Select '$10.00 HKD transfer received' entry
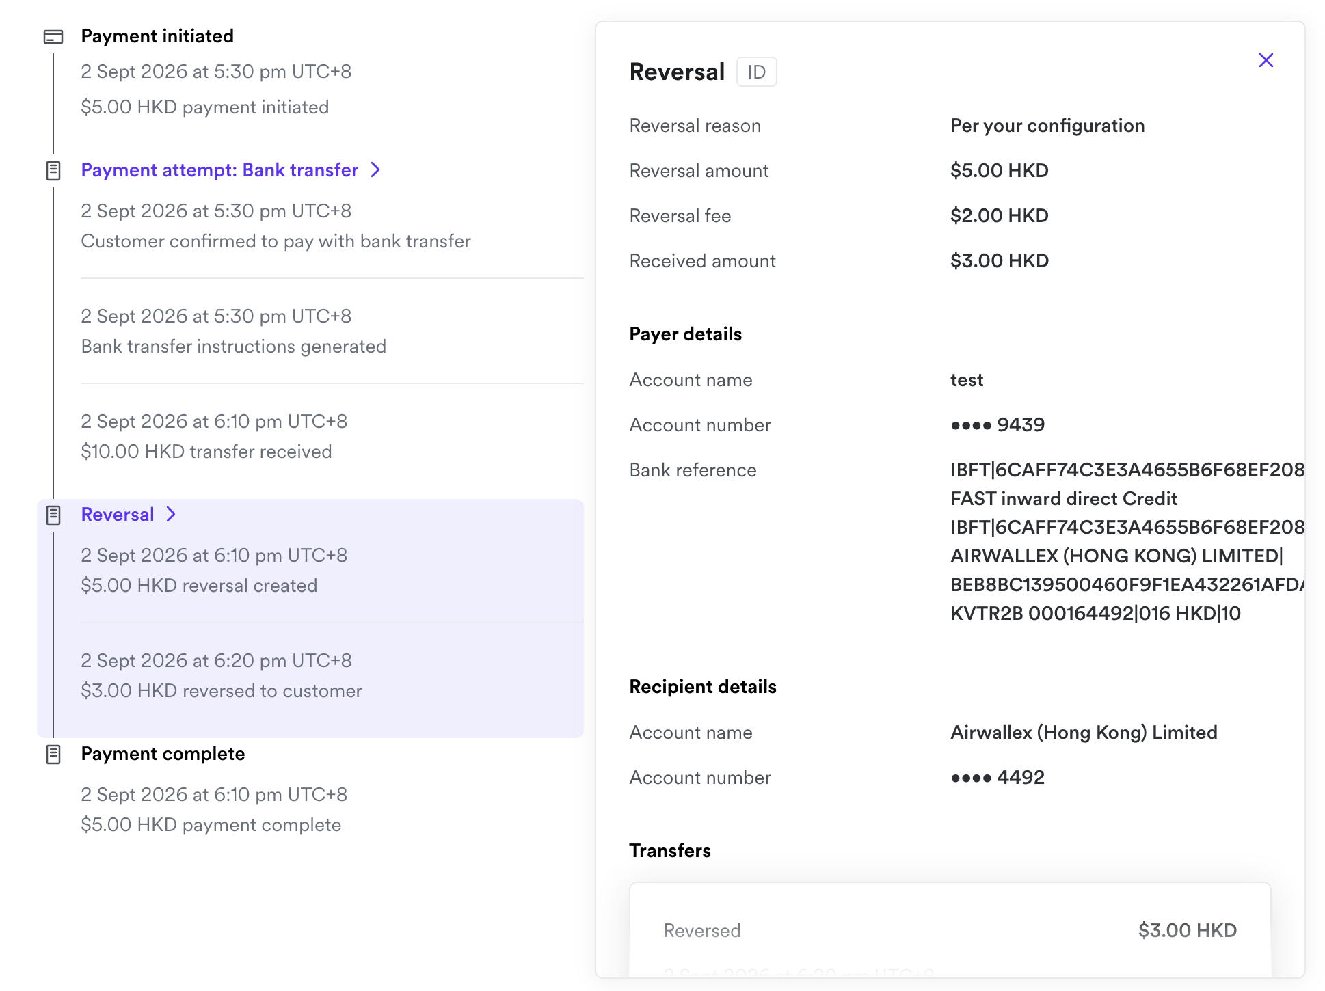 point(206,452)
